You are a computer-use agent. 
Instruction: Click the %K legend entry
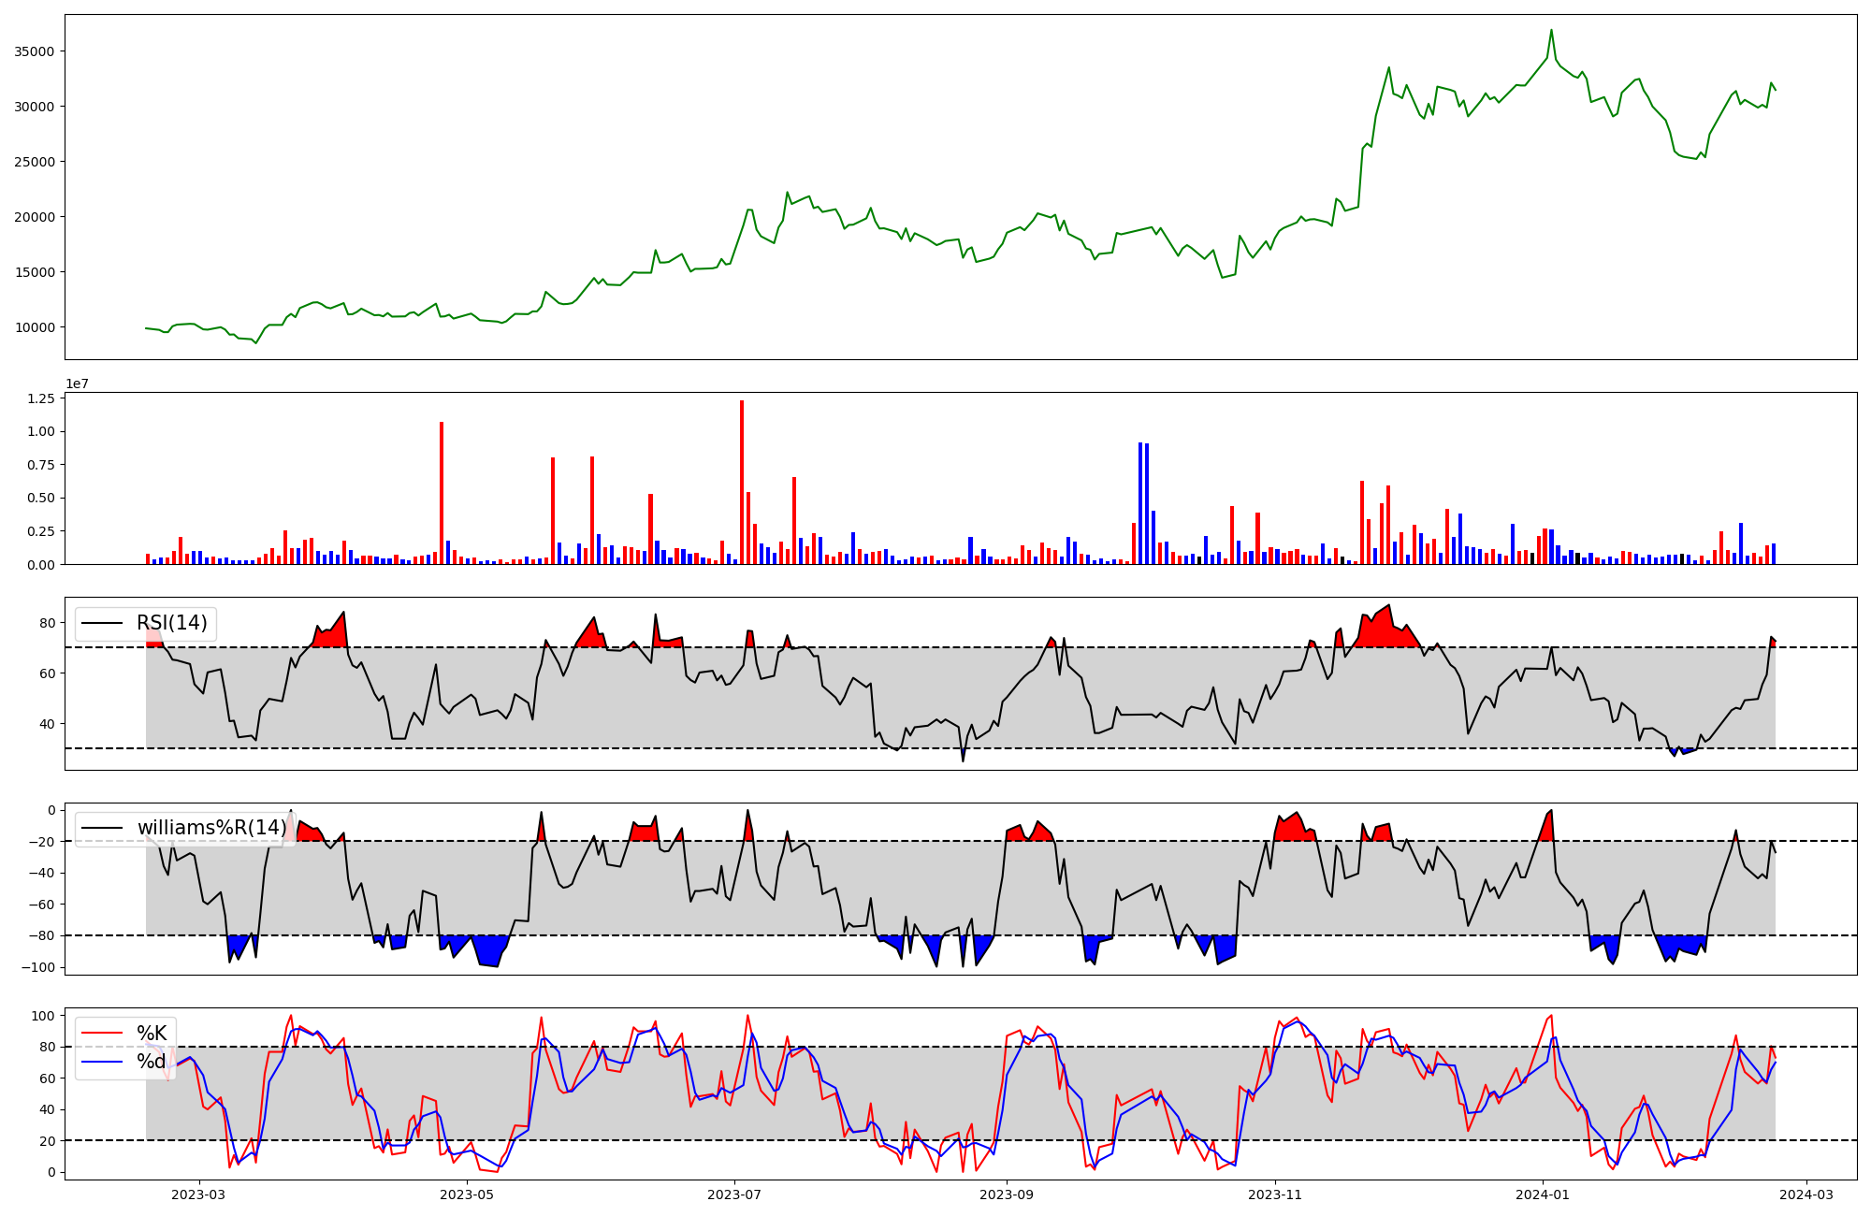152,1033
